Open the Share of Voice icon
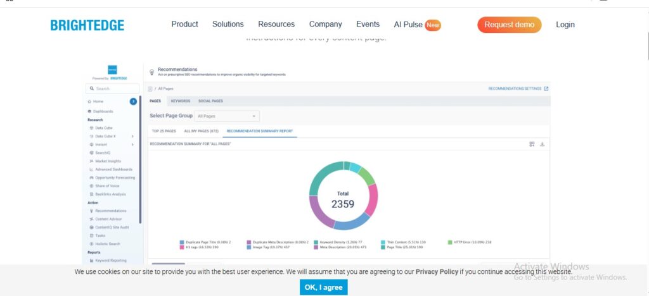Screen dimensions: 649x296 click(91, 186)
